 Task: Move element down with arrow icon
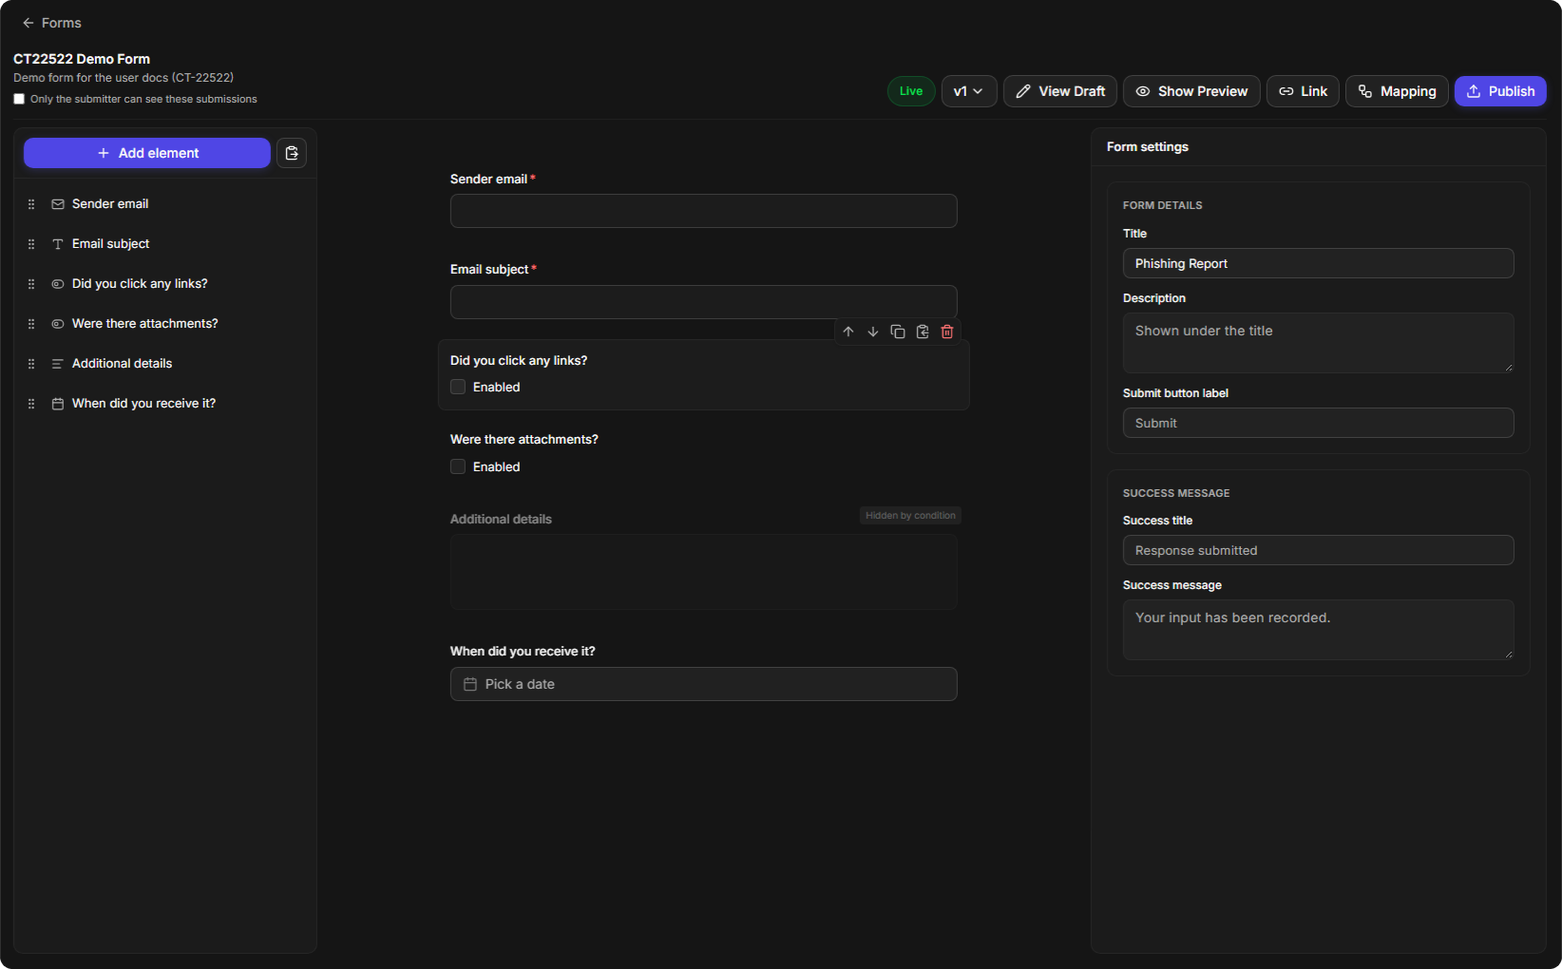[x=873, y=332]
